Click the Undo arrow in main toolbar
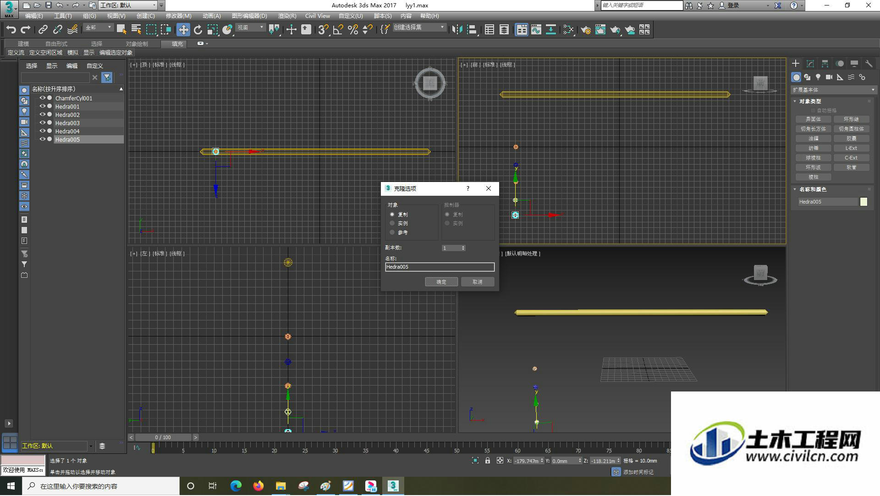The height and width of the screenshot is (496, 880). point(11,30)
